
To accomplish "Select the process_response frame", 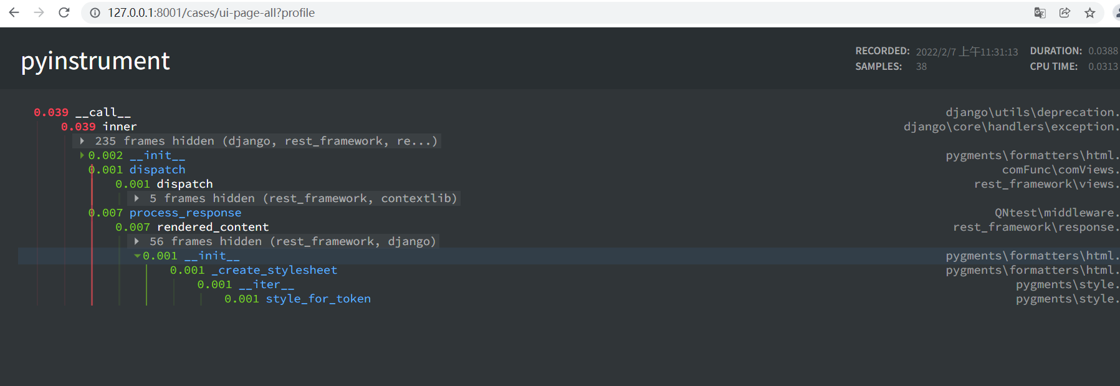I will (x=165, y=213).
